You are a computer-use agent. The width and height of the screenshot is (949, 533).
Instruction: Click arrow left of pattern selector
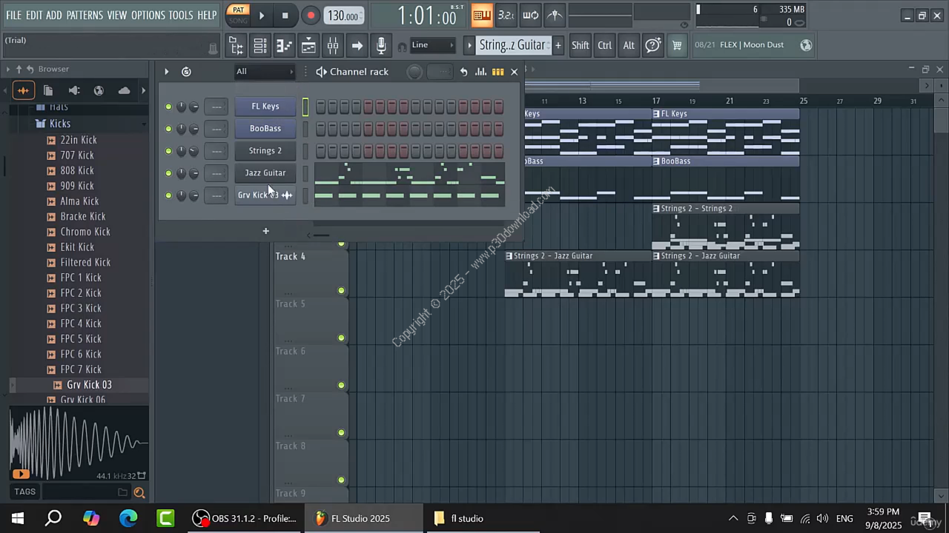click(x=469, y=45)
